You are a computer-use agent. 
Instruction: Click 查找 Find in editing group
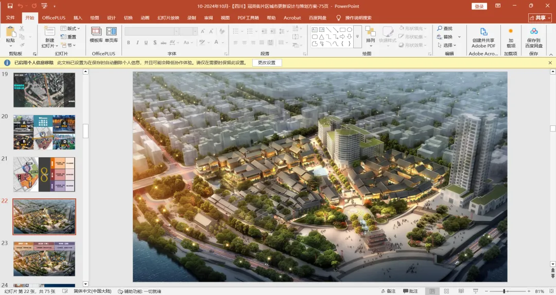(445, 28)
